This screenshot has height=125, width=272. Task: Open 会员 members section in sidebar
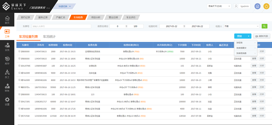click(7, 47)
